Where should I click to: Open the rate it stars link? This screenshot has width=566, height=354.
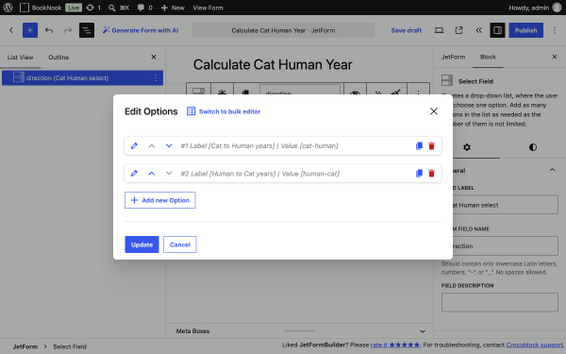[x=395, y=345]
